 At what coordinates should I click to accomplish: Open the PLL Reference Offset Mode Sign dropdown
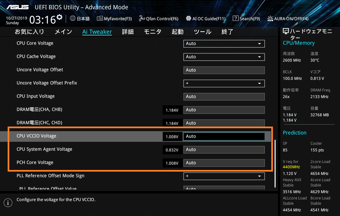[x=224, y=176]
